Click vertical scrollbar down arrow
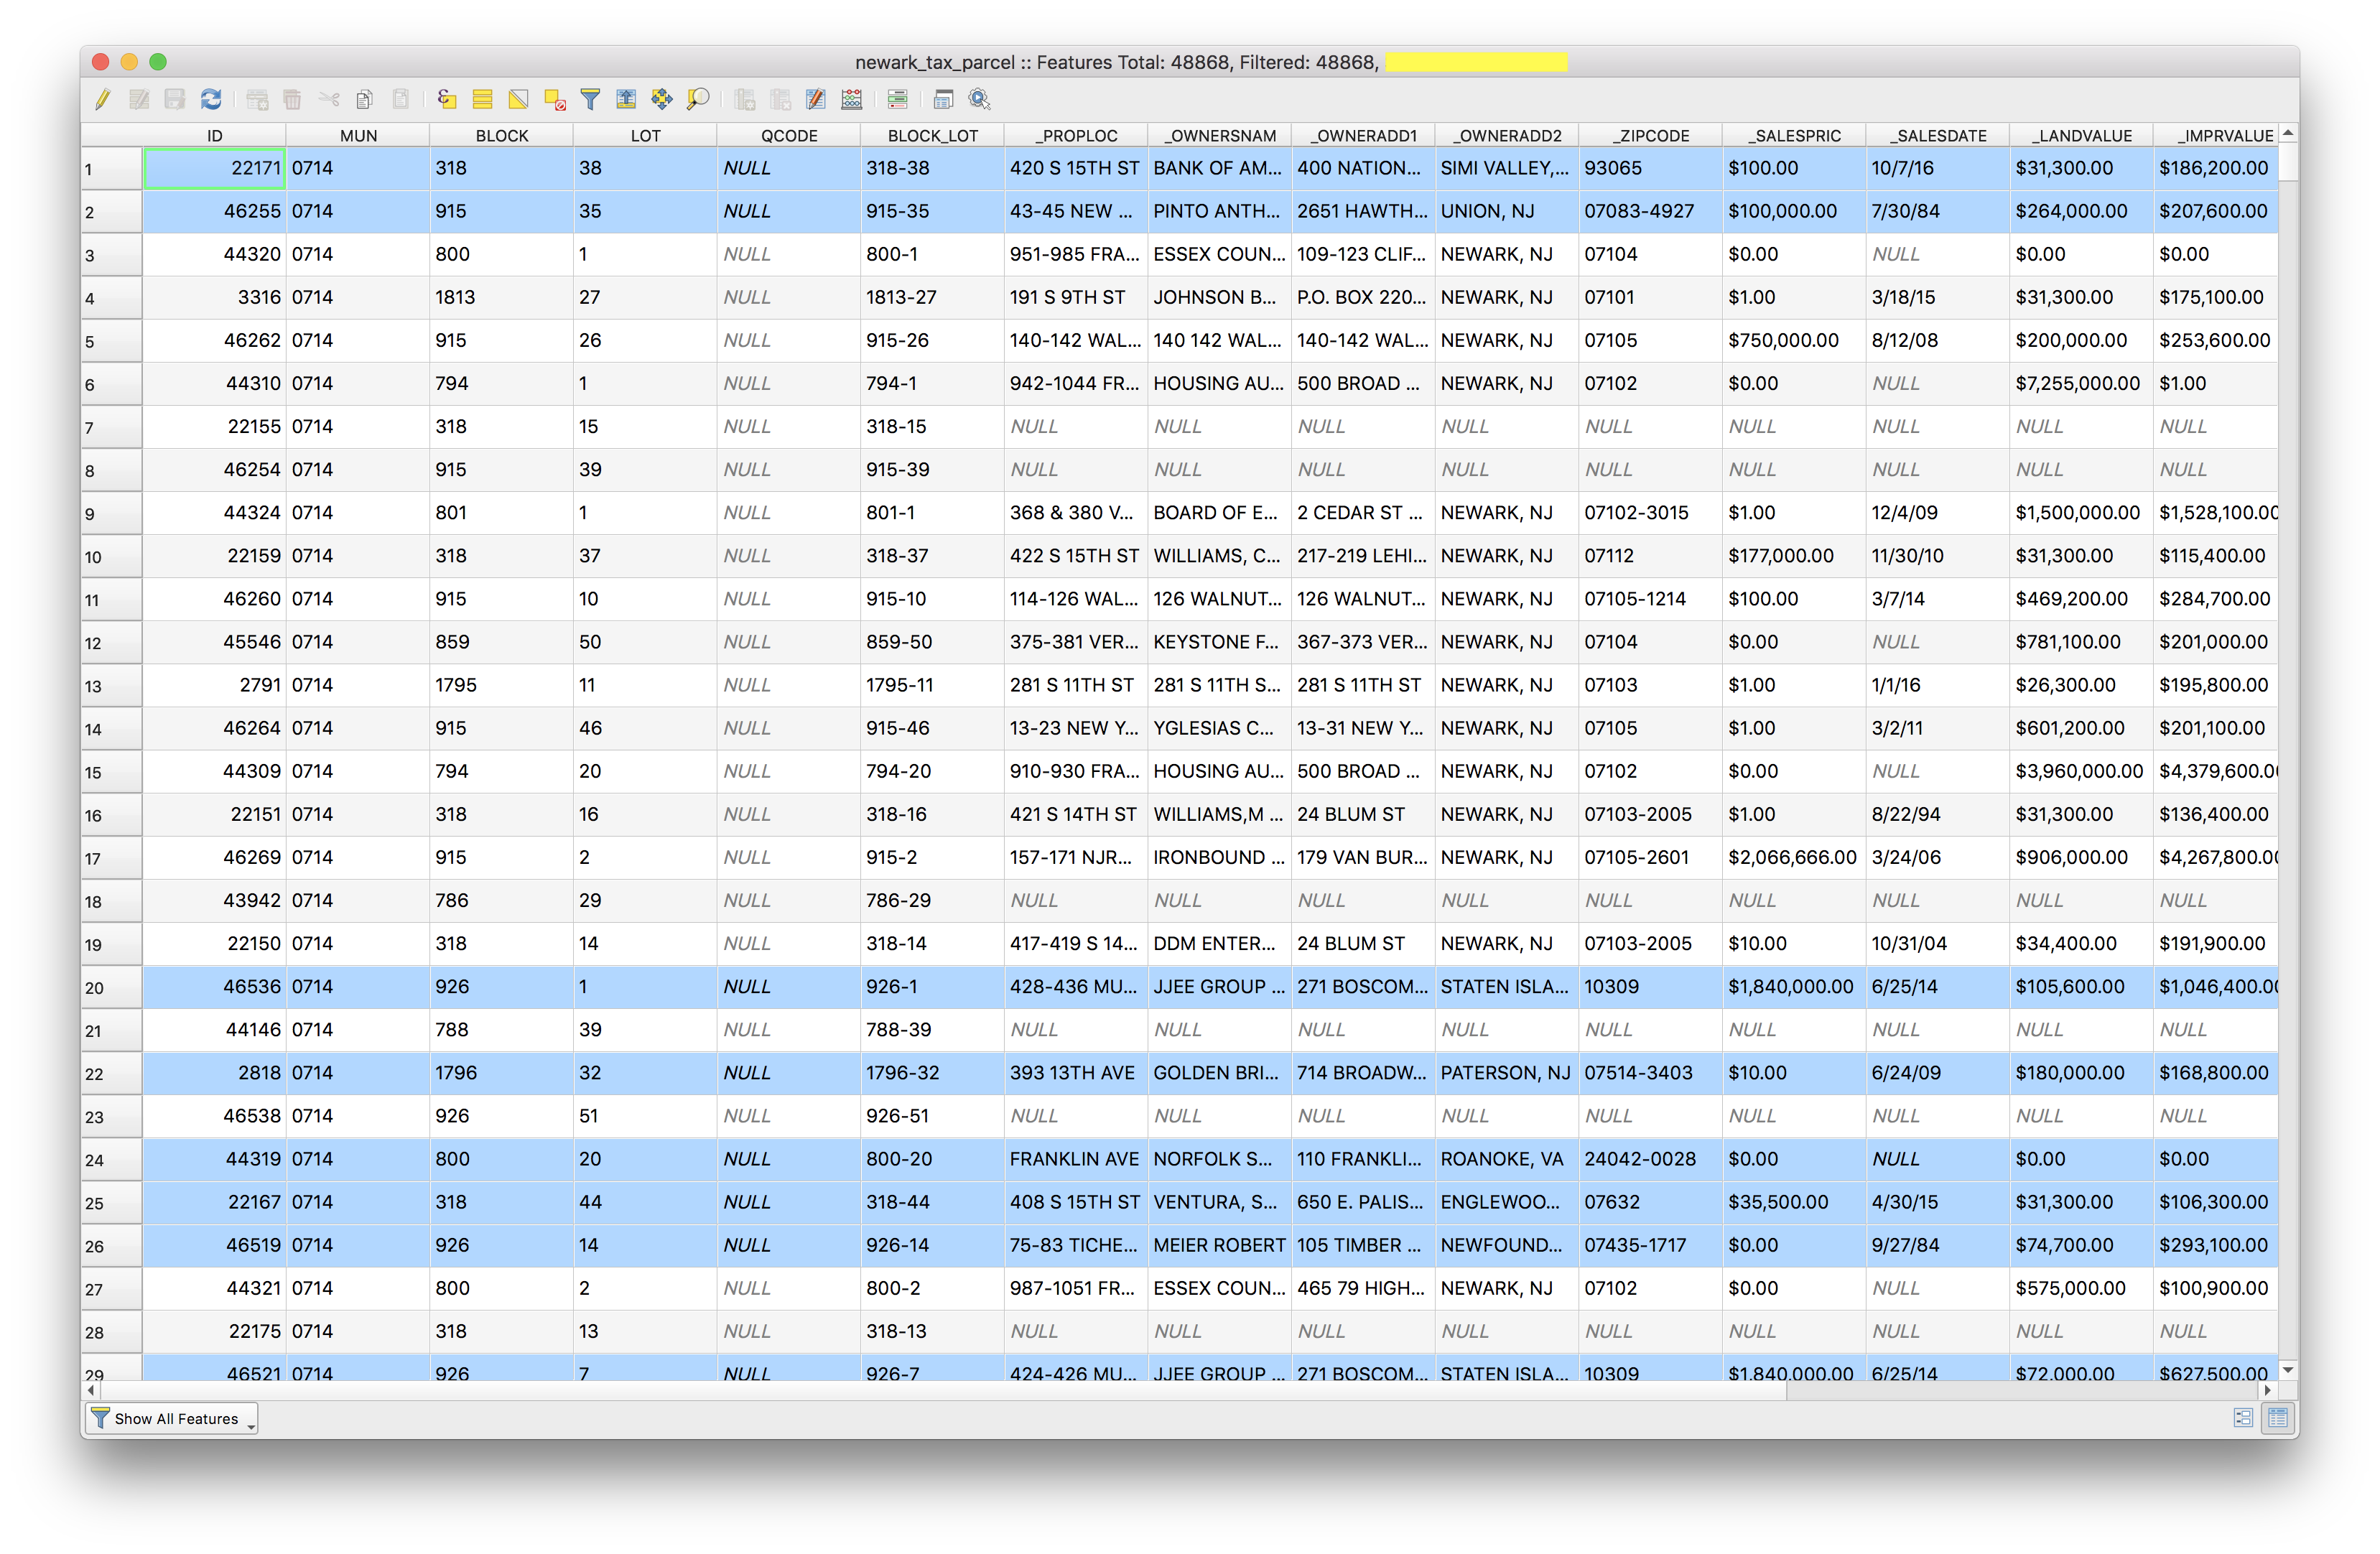The image size is (2380, 1554). [2288, 1369]
